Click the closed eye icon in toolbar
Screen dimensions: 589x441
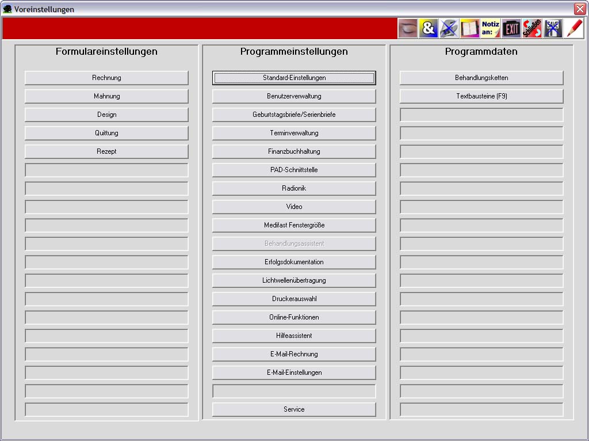[408, 28]
